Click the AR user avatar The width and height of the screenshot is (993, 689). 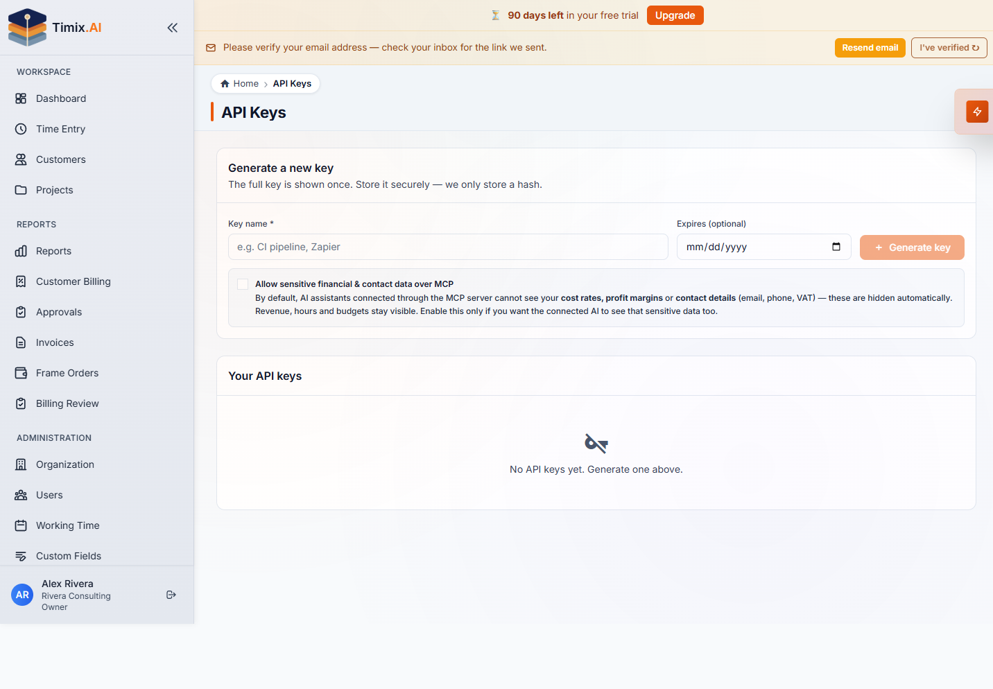pyautogui.click(x=22, y=595)
